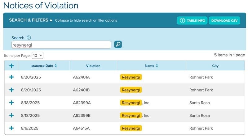This screenshot has height=139, width=248.
Task: Sort by Name column arrows icon
Action: [157, 66]
